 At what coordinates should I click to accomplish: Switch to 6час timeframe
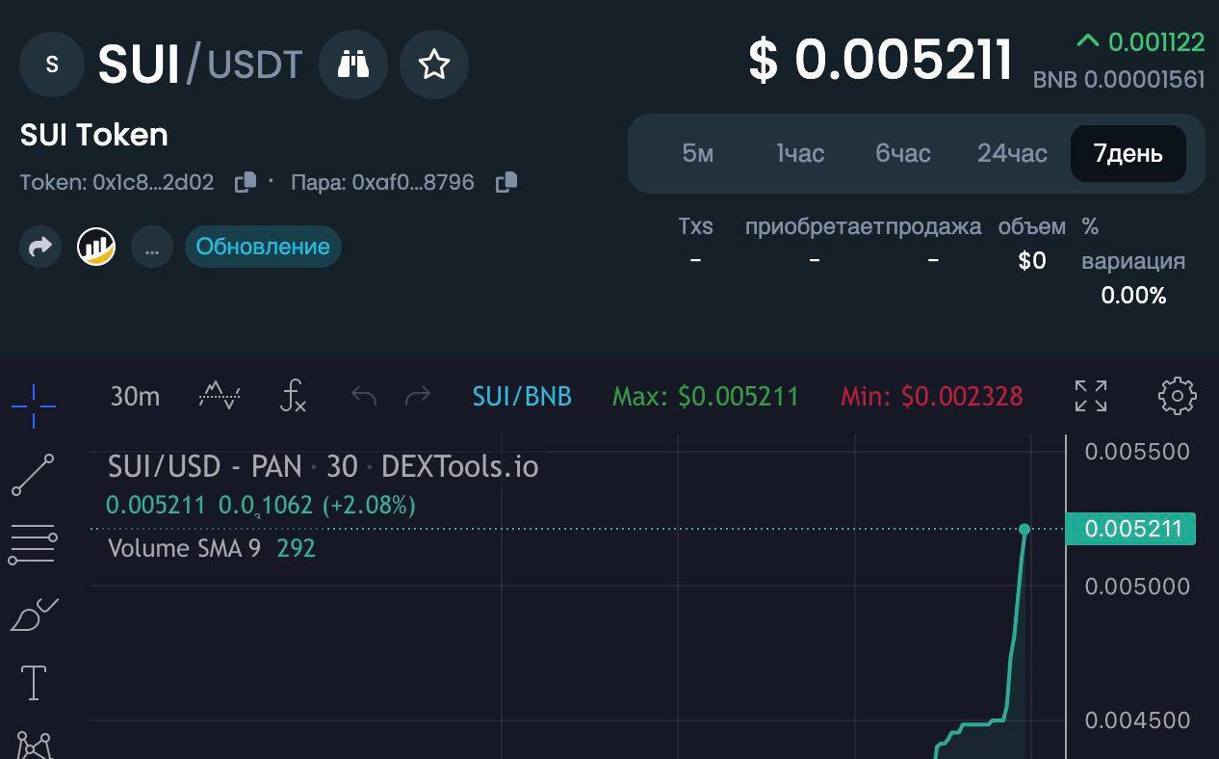tap(903, 154)
